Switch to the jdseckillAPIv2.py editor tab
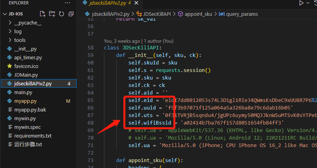Screen dimensions: 317x168 pyautogui.click(x=108, y=3)
